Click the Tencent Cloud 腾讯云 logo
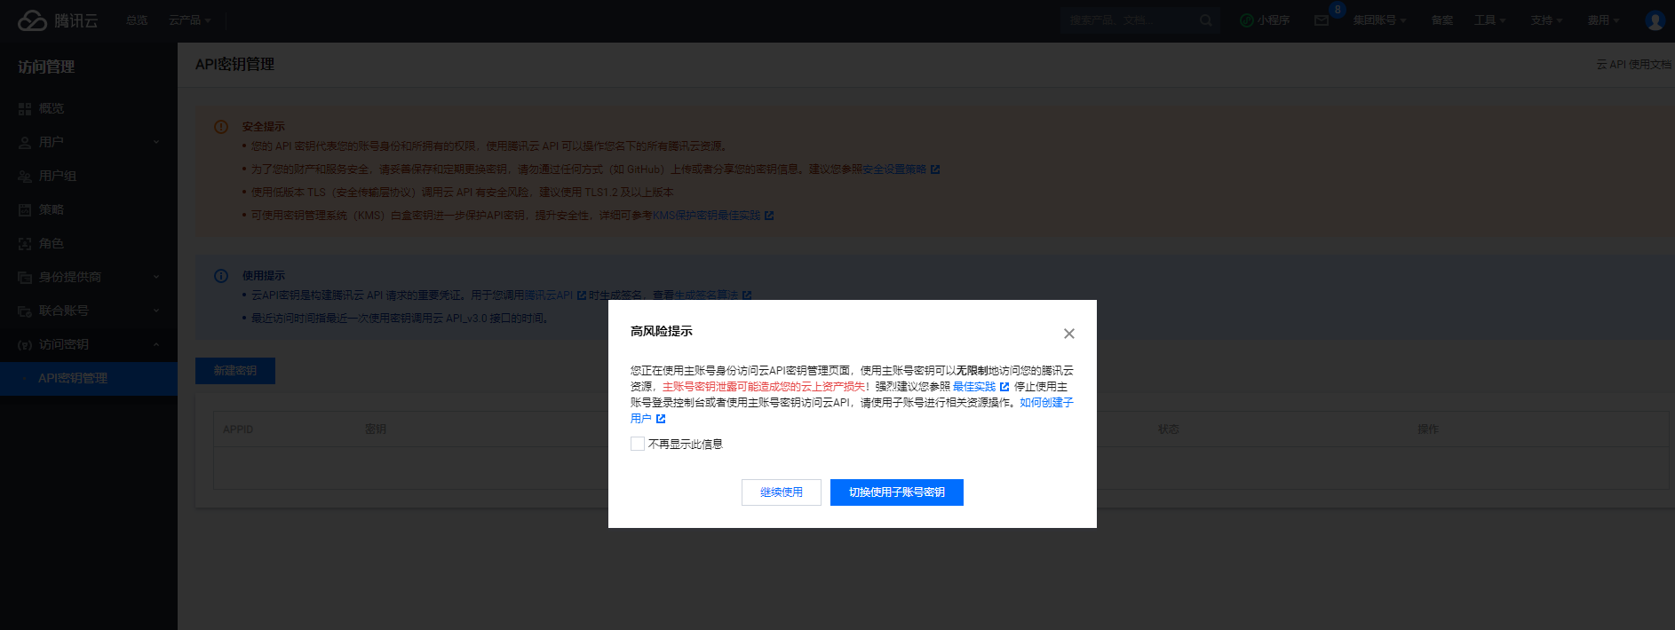This screenshot has width=1675, height=630. click(58, 20)
